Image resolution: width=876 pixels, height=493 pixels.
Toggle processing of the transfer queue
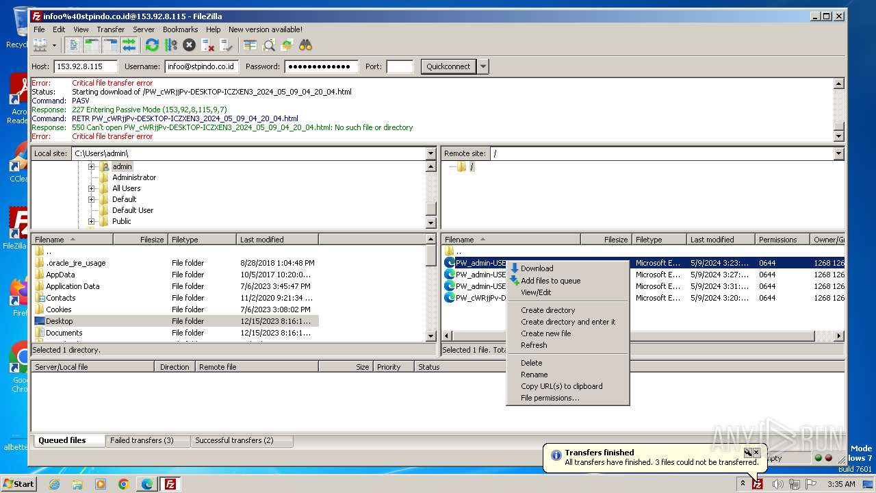170,45
